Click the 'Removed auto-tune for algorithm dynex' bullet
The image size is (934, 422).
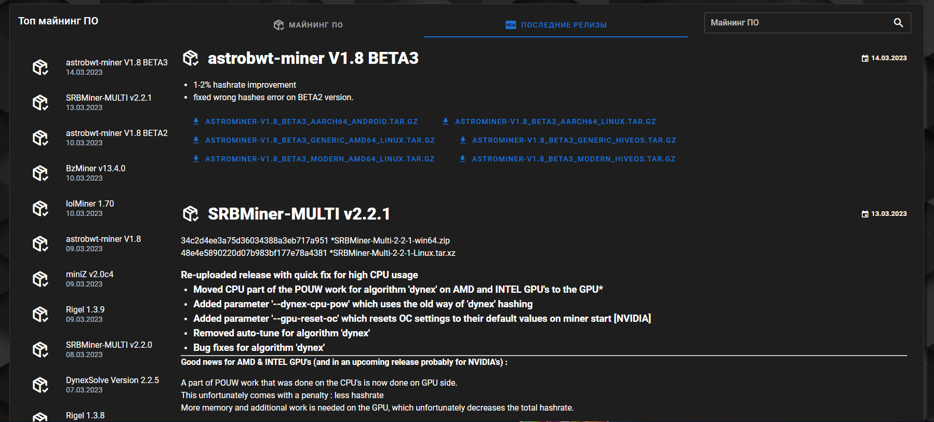[282, 333]
